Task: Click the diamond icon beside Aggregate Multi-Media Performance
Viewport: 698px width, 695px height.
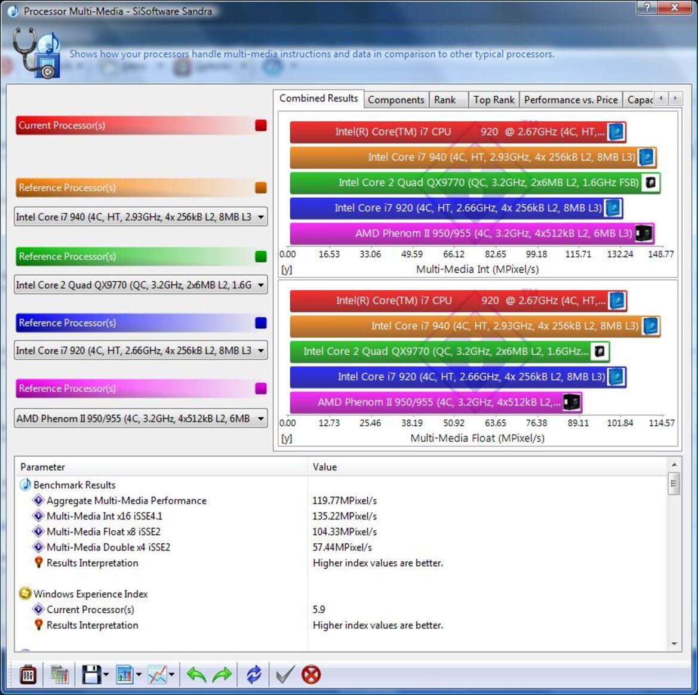Action: click(x=39, y=500)
